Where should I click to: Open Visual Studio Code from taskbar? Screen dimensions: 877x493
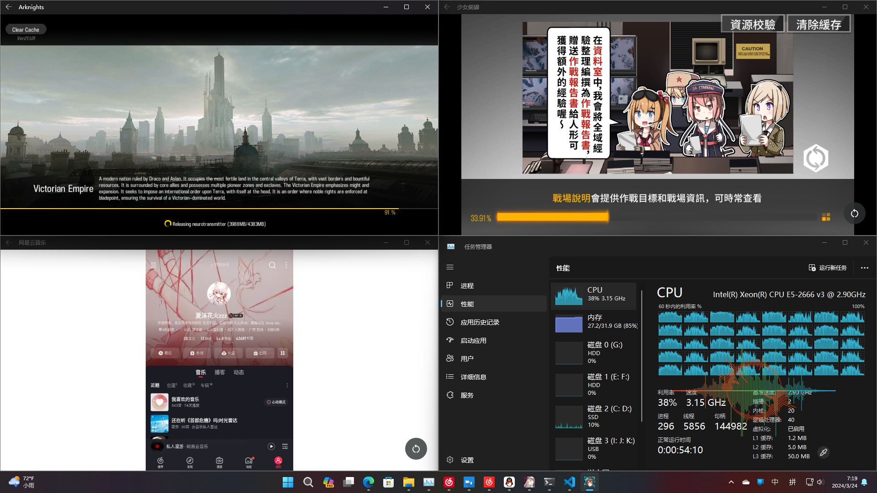[569, 482]
